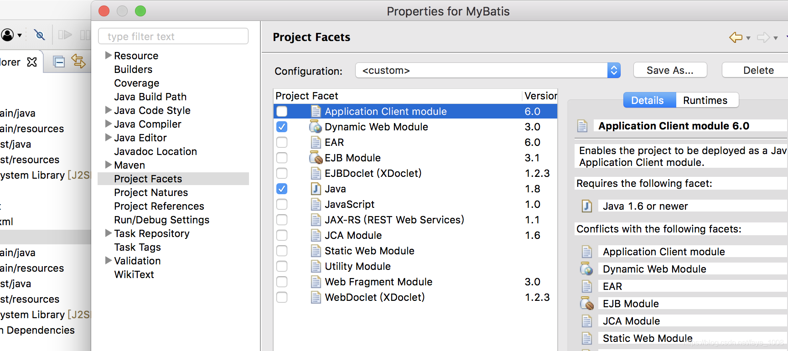This screenshot has height=351, width=788.
Task: Select the Javadoc Location page
Action: tap(156, 151)
